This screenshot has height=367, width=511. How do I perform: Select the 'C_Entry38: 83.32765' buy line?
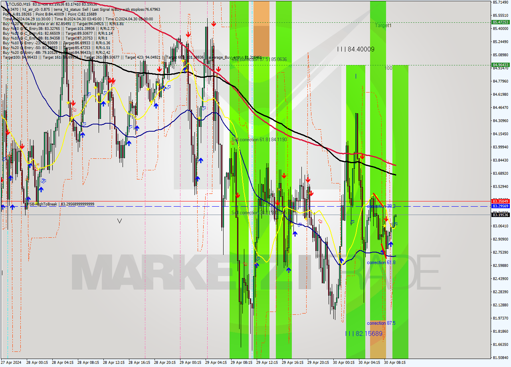[58, 29]
